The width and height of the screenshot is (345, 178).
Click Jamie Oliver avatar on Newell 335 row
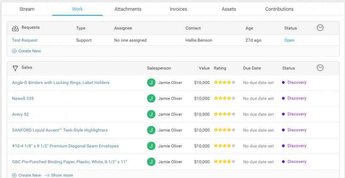[x=151, y=98]
